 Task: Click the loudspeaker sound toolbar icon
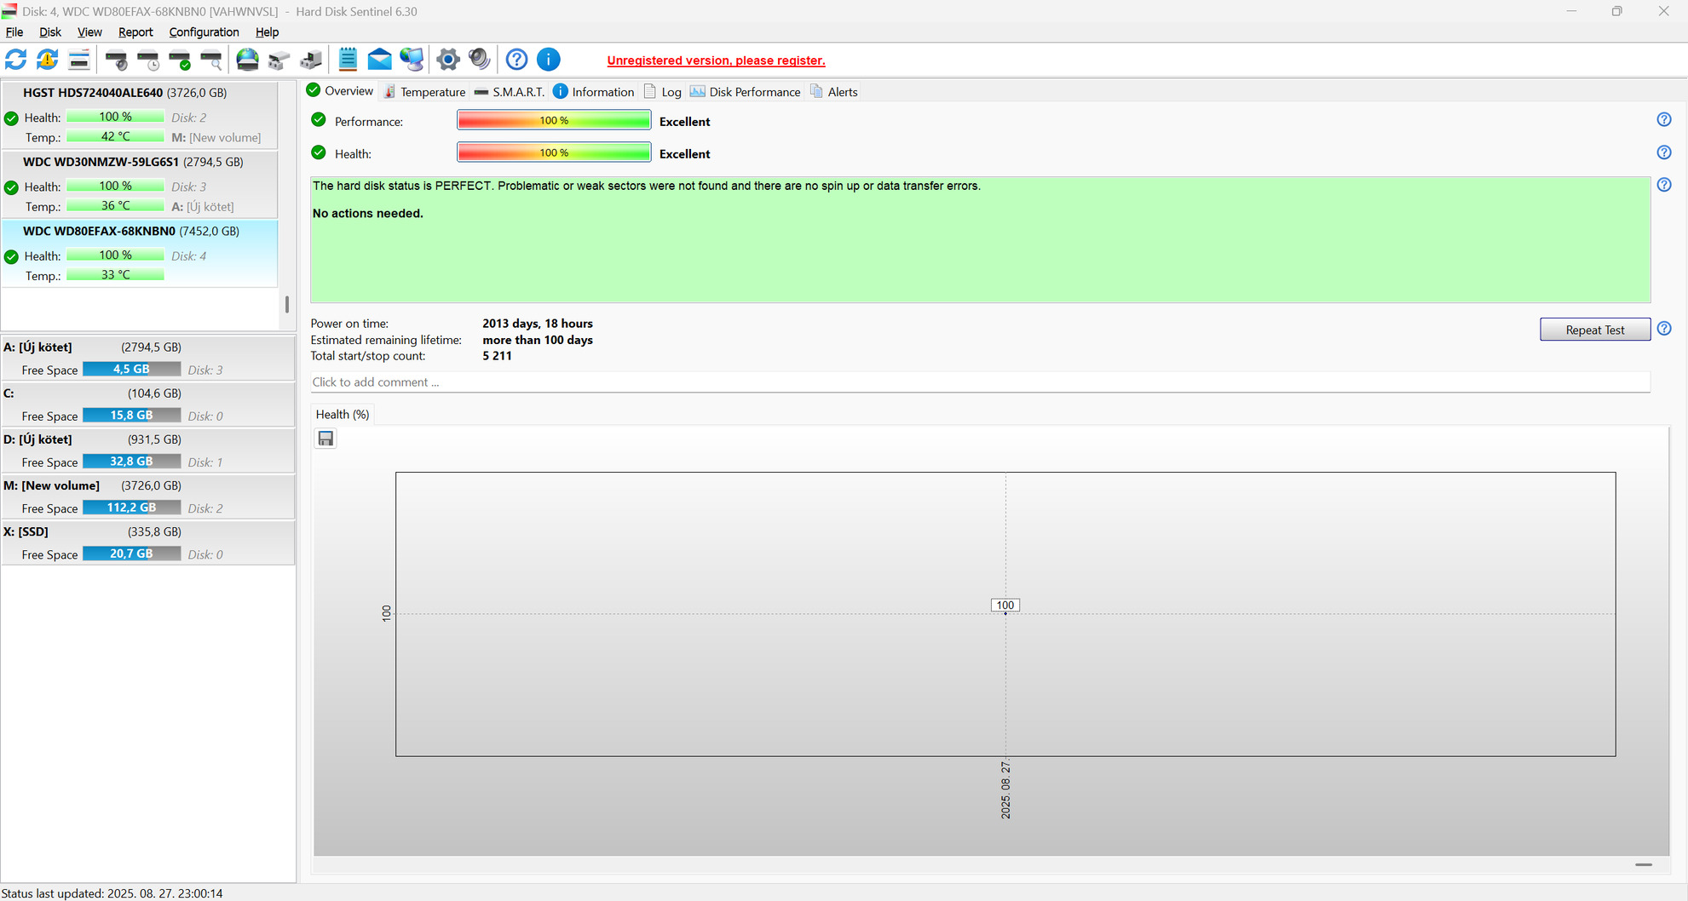[480, 60]
